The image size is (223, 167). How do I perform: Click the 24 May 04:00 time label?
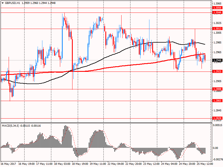point(169,164)
